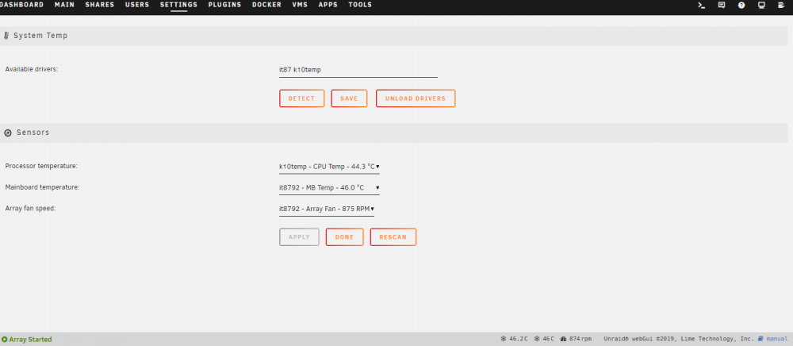Click the help question-mark icon
The image size is (793, 346).
(741, 5)
